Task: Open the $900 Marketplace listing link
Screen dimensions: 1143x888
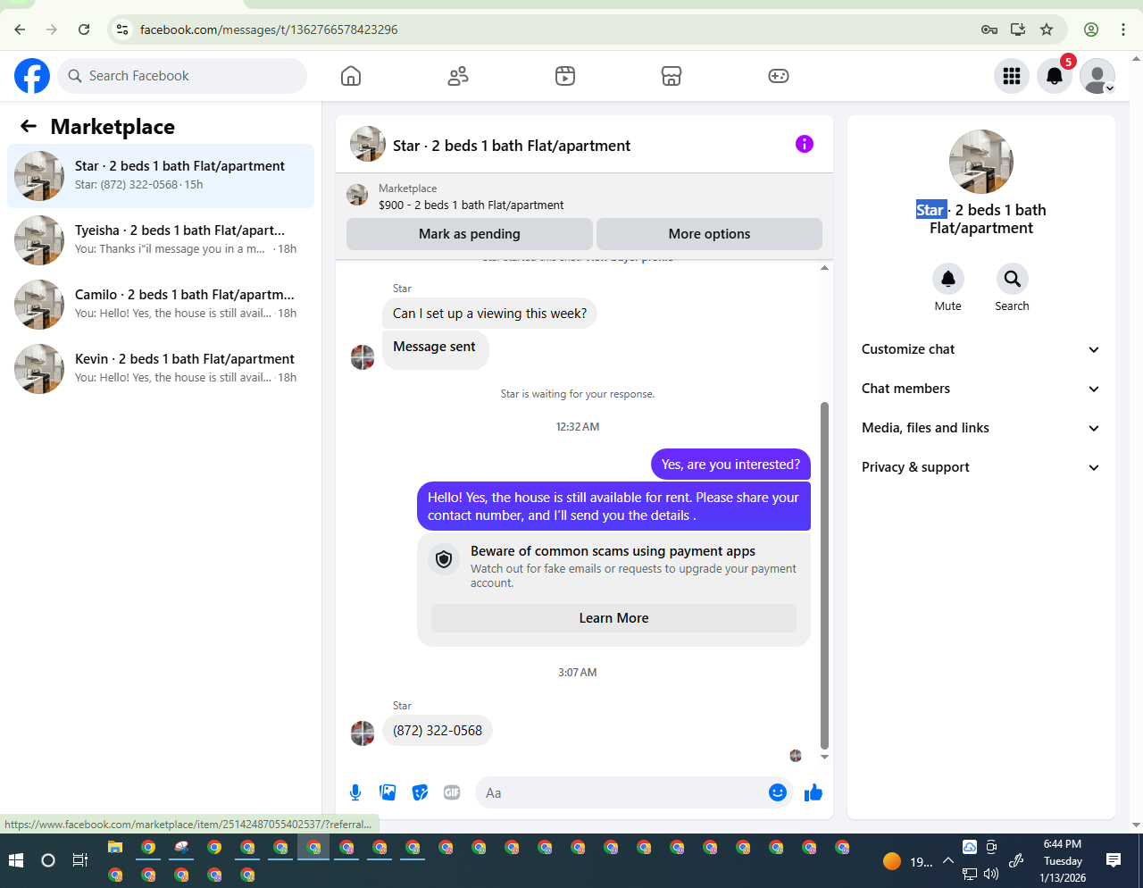Action: coord(471,205)
